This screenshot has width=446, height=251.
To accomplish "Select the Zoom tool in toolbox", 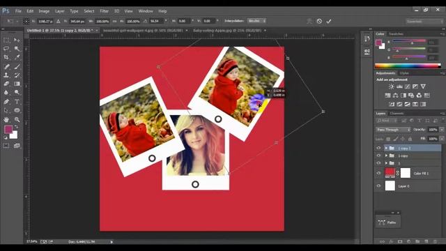I will point(17,119).
